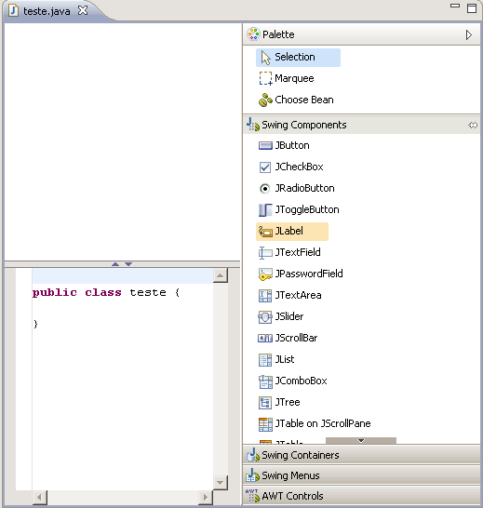Close the teste.java tab
The image size is (483, 508).
(83, 10)
